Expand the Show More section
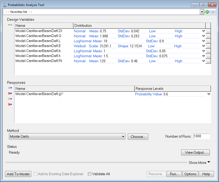This screenshot has height=182, width=219. tap(199, 163)
